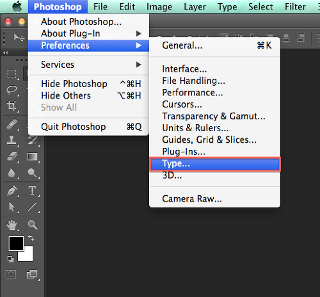320x297 pixels.
Task: Choose Hide Photoshop
Action: [88, 84]
